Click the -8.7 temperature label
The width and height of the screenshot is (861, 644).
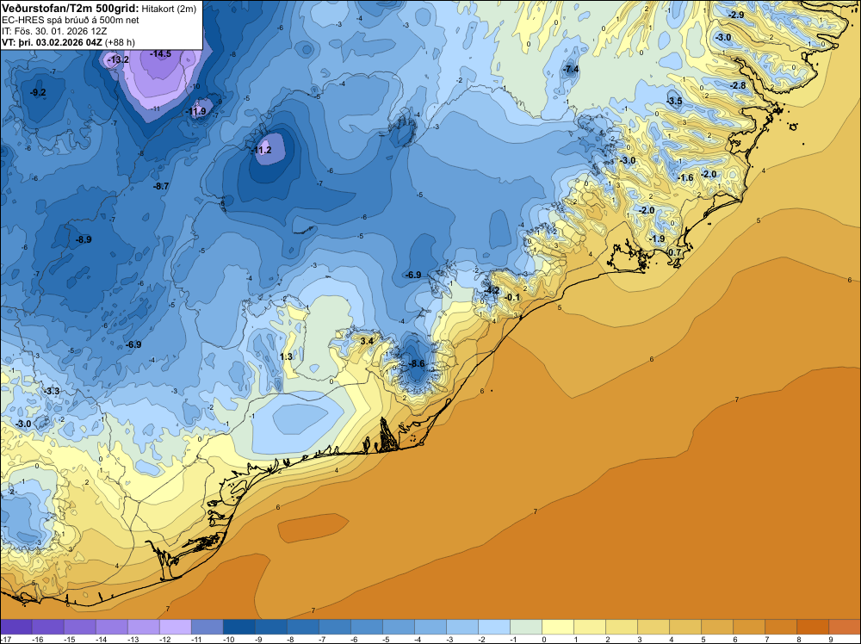click(x=161, y=187)
